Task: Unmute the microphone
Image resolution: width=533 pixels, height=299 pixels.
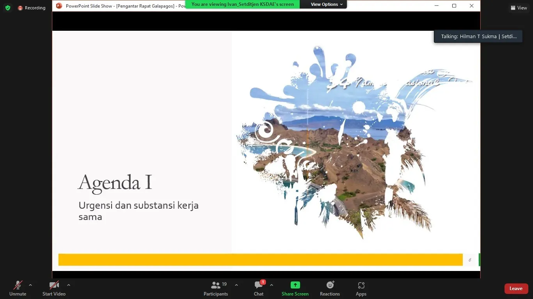Action: pyautogui.click(x=18, y=288)
